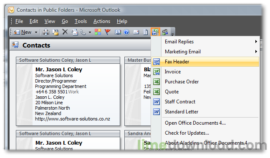Click the Categorize colored squares icon
This screenshot has width=270, height=158.
pyautogui.click(x=98, y=32)
